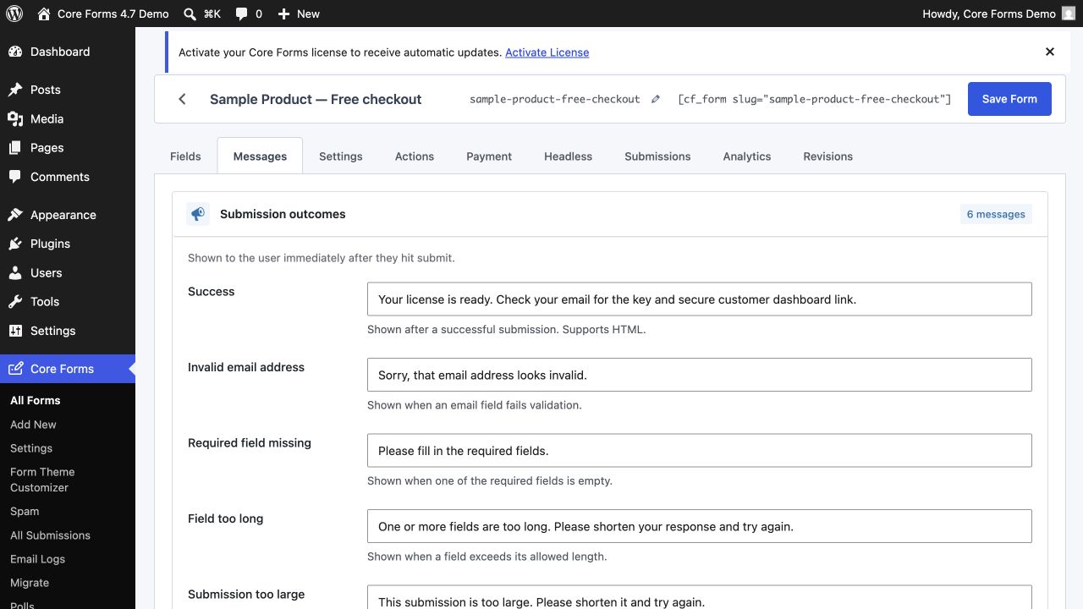Click the plus New icon

284,14
